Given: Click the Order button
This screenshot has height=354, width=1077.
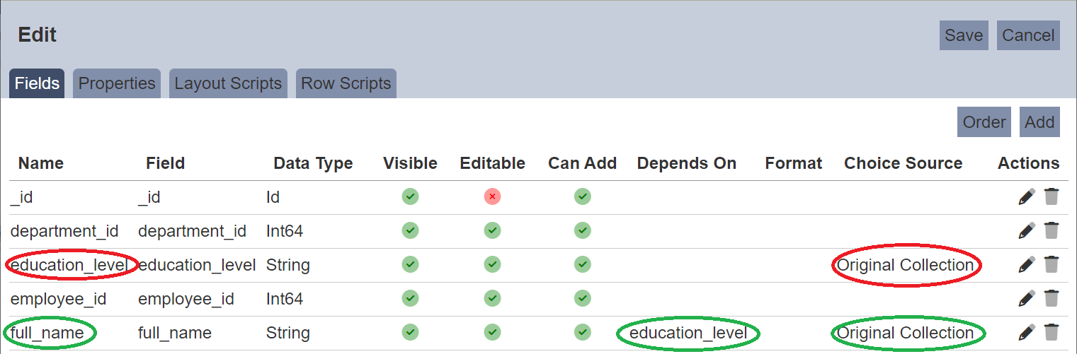Looking at the screenshot, I should coord(984,122).
